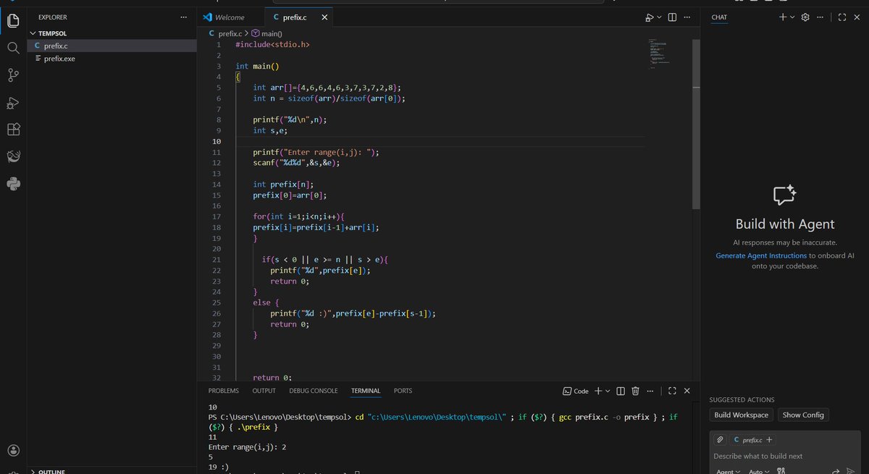Image resolution: width=869 pixels, height=474 pixels.
Task: Open the run options dropdown arrow in editor toolbar
Action: (659, 17)
